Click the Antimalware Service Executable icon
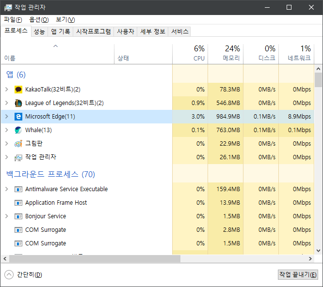Screen dimensions: 323x287 [x=18, y=189]
